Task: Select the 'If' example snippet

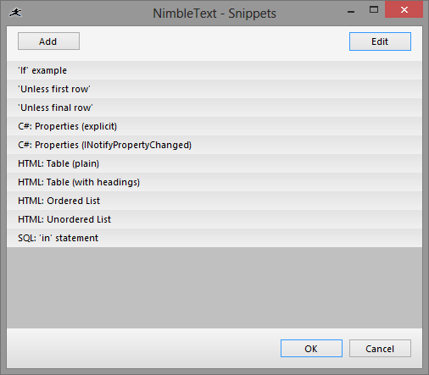Action: pyautogui.click(x=214, y=70)
